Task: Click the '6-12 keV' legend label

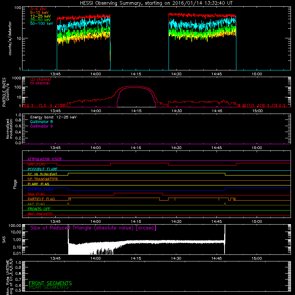Action: 39,13
